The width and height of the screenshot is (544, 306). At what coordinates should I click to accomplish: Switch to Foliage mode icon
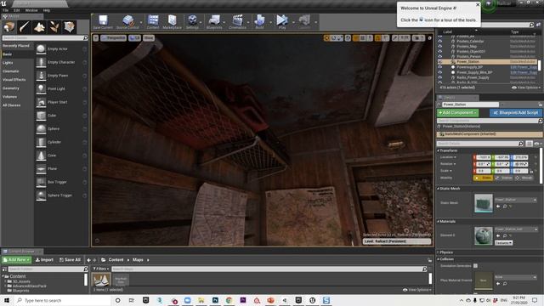[54, 27]
